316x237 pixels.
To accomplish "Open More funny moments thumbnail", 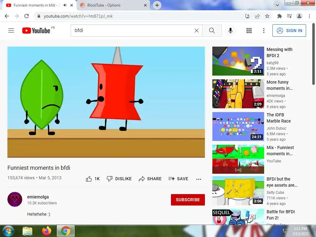I will [238, 94].
